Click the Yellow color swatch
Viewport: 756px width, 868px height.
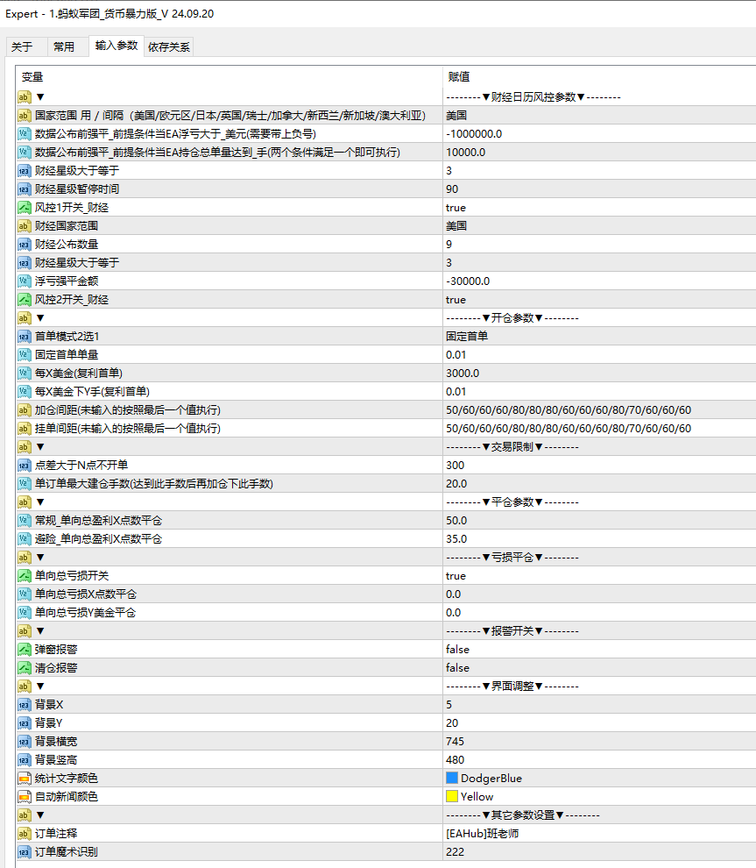click(x=452, y=797)
